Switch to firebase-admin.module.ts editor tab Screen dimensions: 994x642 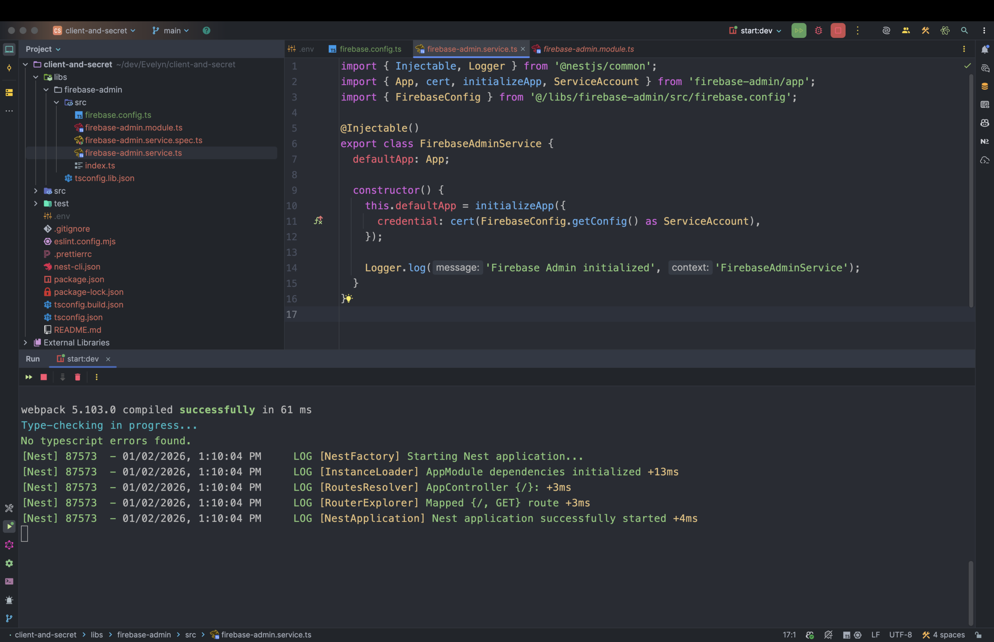pos(588,49)
